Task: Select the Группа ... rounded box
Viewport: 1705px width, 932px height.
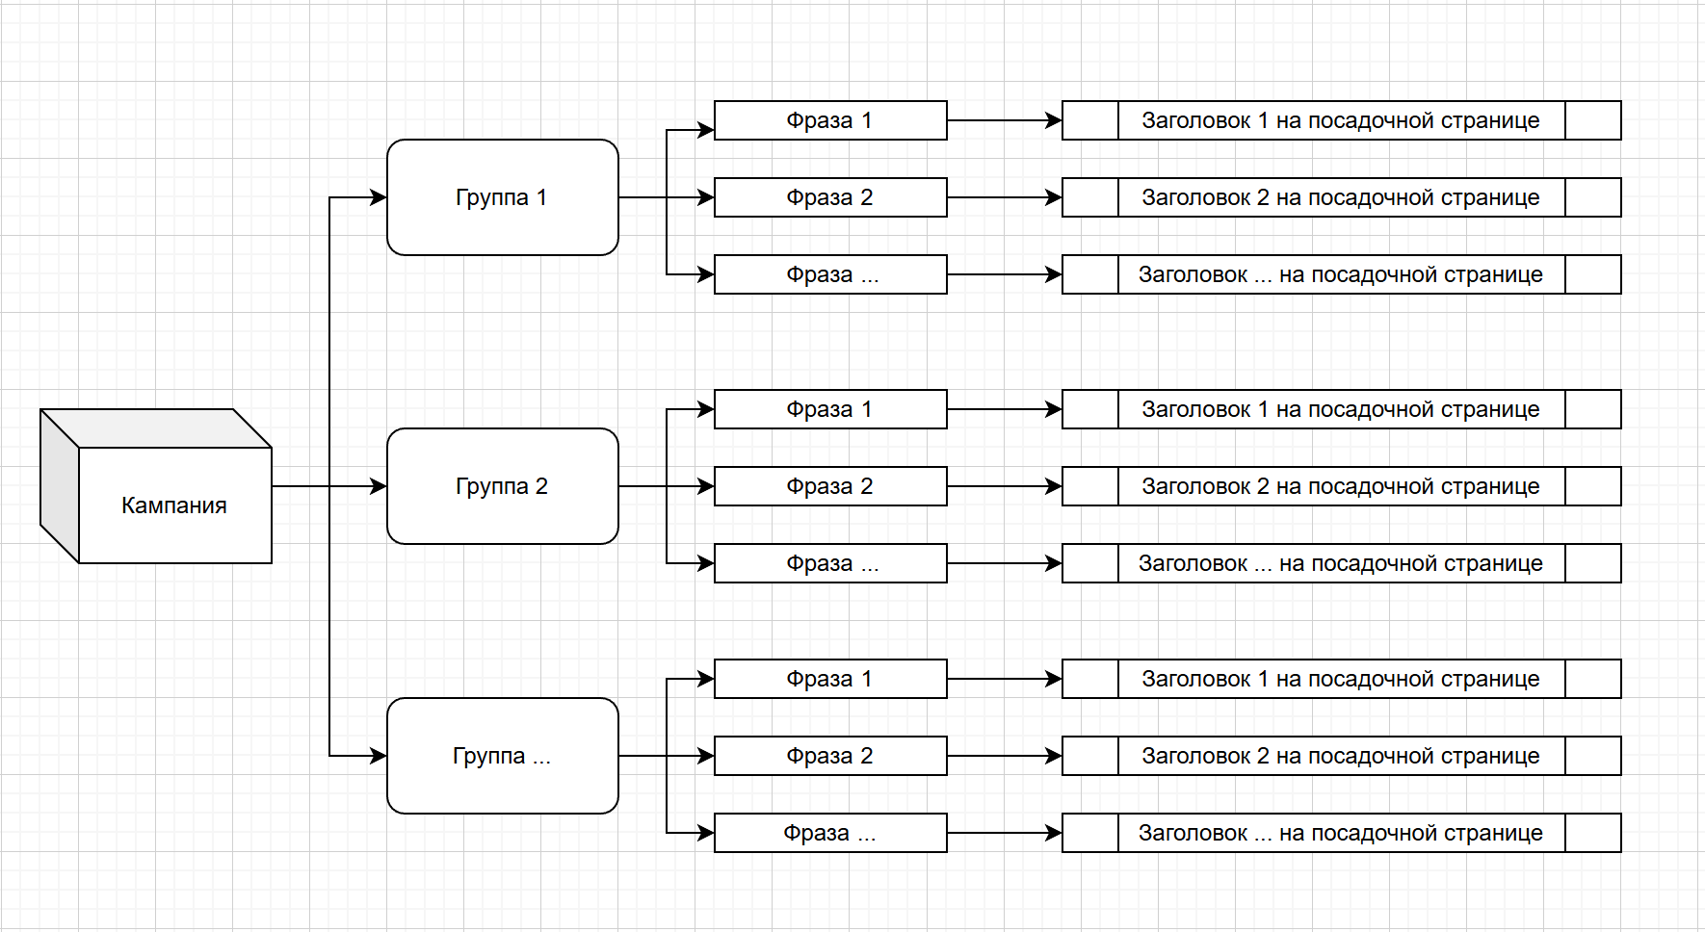Action: [x=503, y=756]
